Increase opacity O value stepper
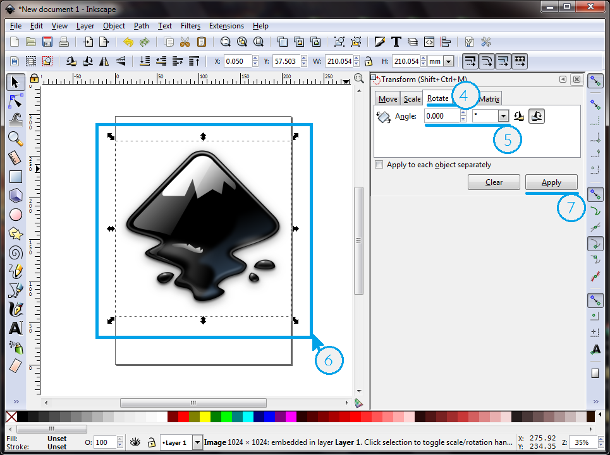This screenshot has height=455, width=610. (x=120, y=439)
